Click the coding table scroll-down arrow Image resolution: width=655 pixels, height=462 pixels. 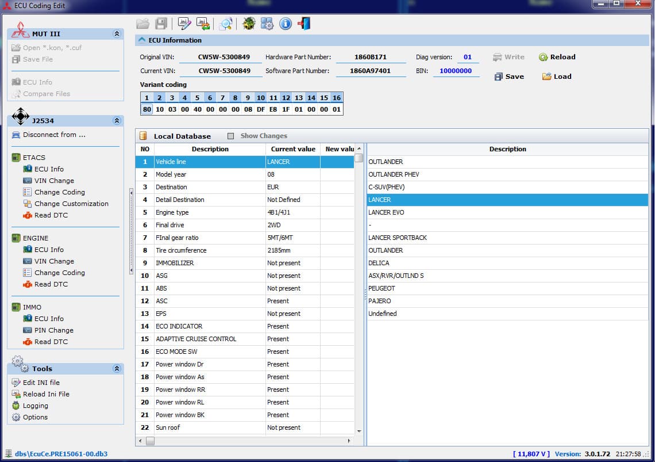tap(359, 431)
